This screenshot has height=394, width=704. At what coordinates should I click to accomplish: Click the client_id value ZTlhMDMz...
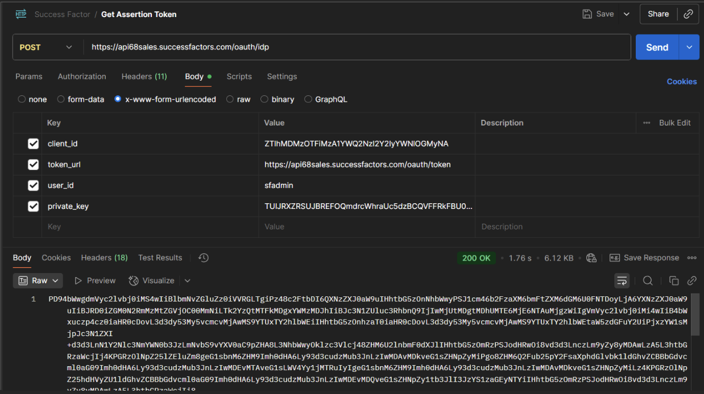pos(357,144)
